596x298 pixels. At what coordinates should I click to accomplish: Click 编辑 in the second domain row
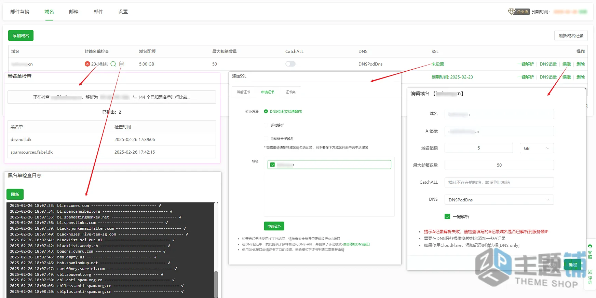click(x=567, y=77)
